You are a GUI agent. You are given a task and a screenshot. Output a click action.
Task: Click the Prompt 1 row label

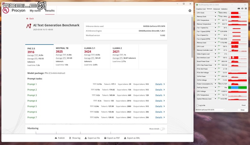pos(32,84)
